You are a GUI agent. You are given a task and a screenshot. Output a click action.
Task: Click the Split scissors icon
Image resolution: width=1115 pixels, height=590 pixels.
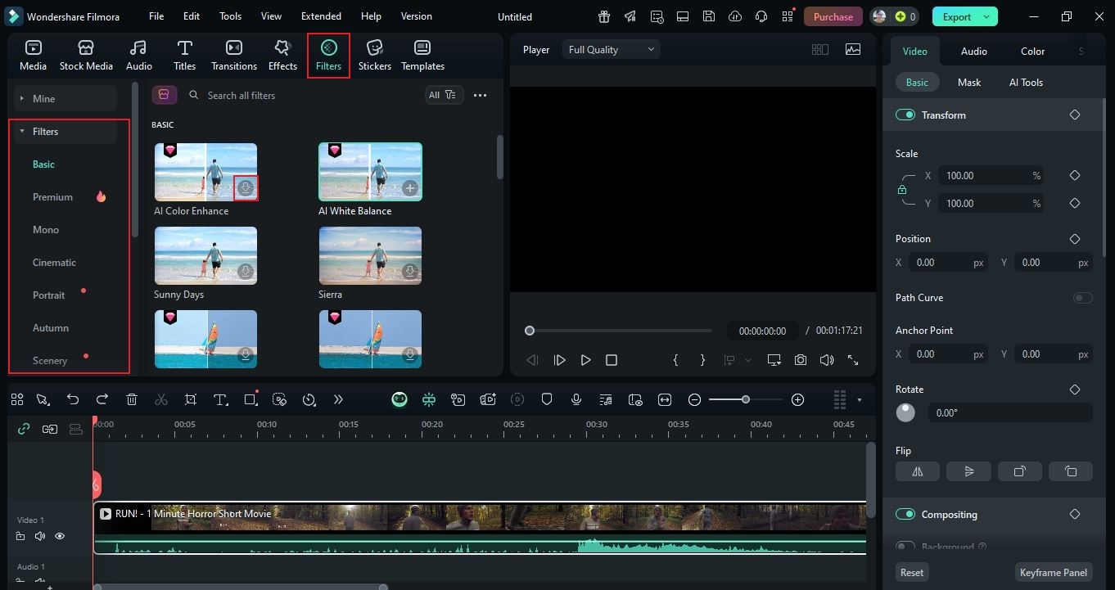[161, 399]
